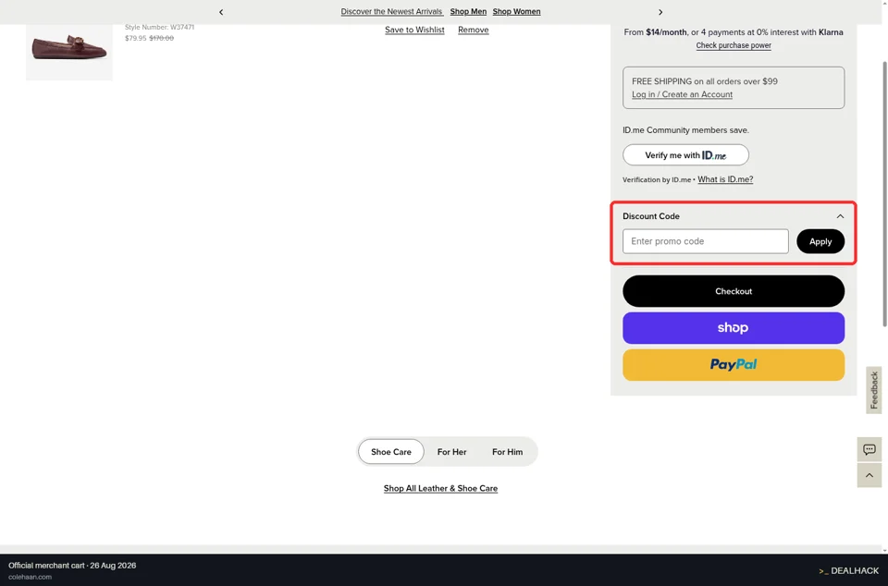Click the crossed-out $170.00 original price
The height and width of the screenshot is (586, 888).
click(161, 39)
